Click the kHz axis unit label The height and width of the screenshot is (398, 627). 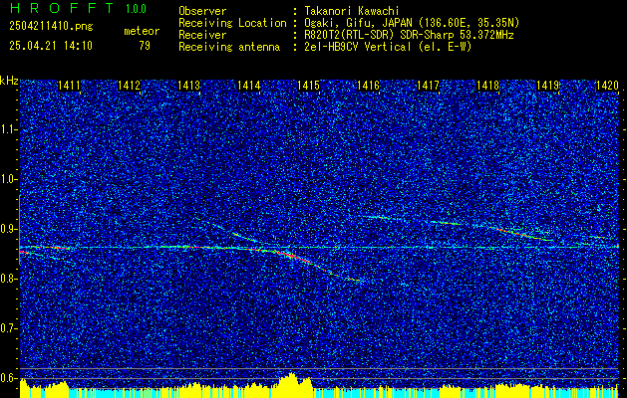(x=9, y=81)
